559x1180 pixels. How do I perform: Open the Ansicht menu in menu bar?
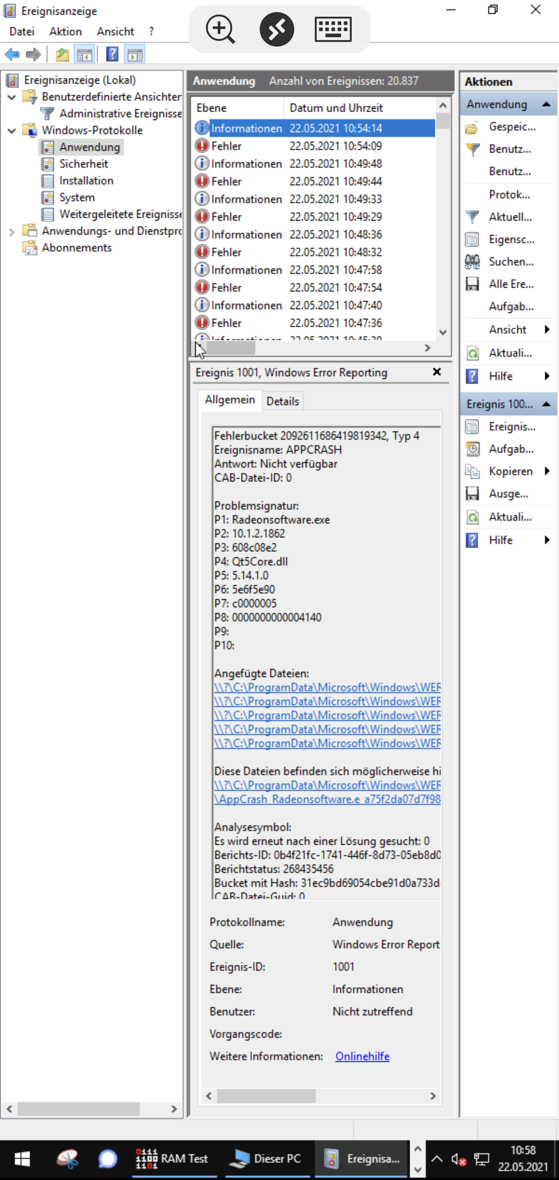(x=115, y=31)
